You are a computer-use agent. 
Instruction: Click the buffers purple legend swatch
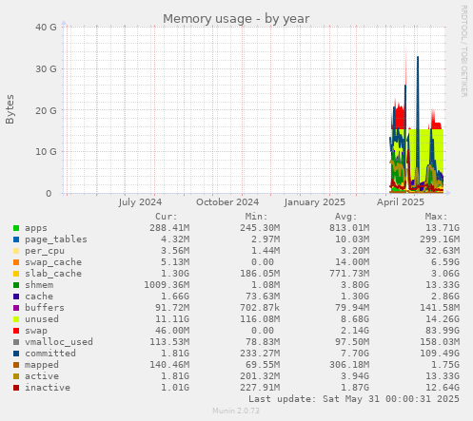click(x=16, y=308)
